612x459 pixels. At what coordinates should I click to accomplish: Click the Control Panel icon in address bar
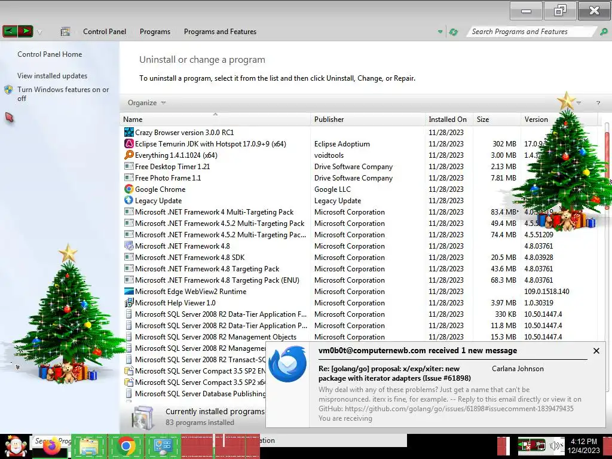point(65,32)
